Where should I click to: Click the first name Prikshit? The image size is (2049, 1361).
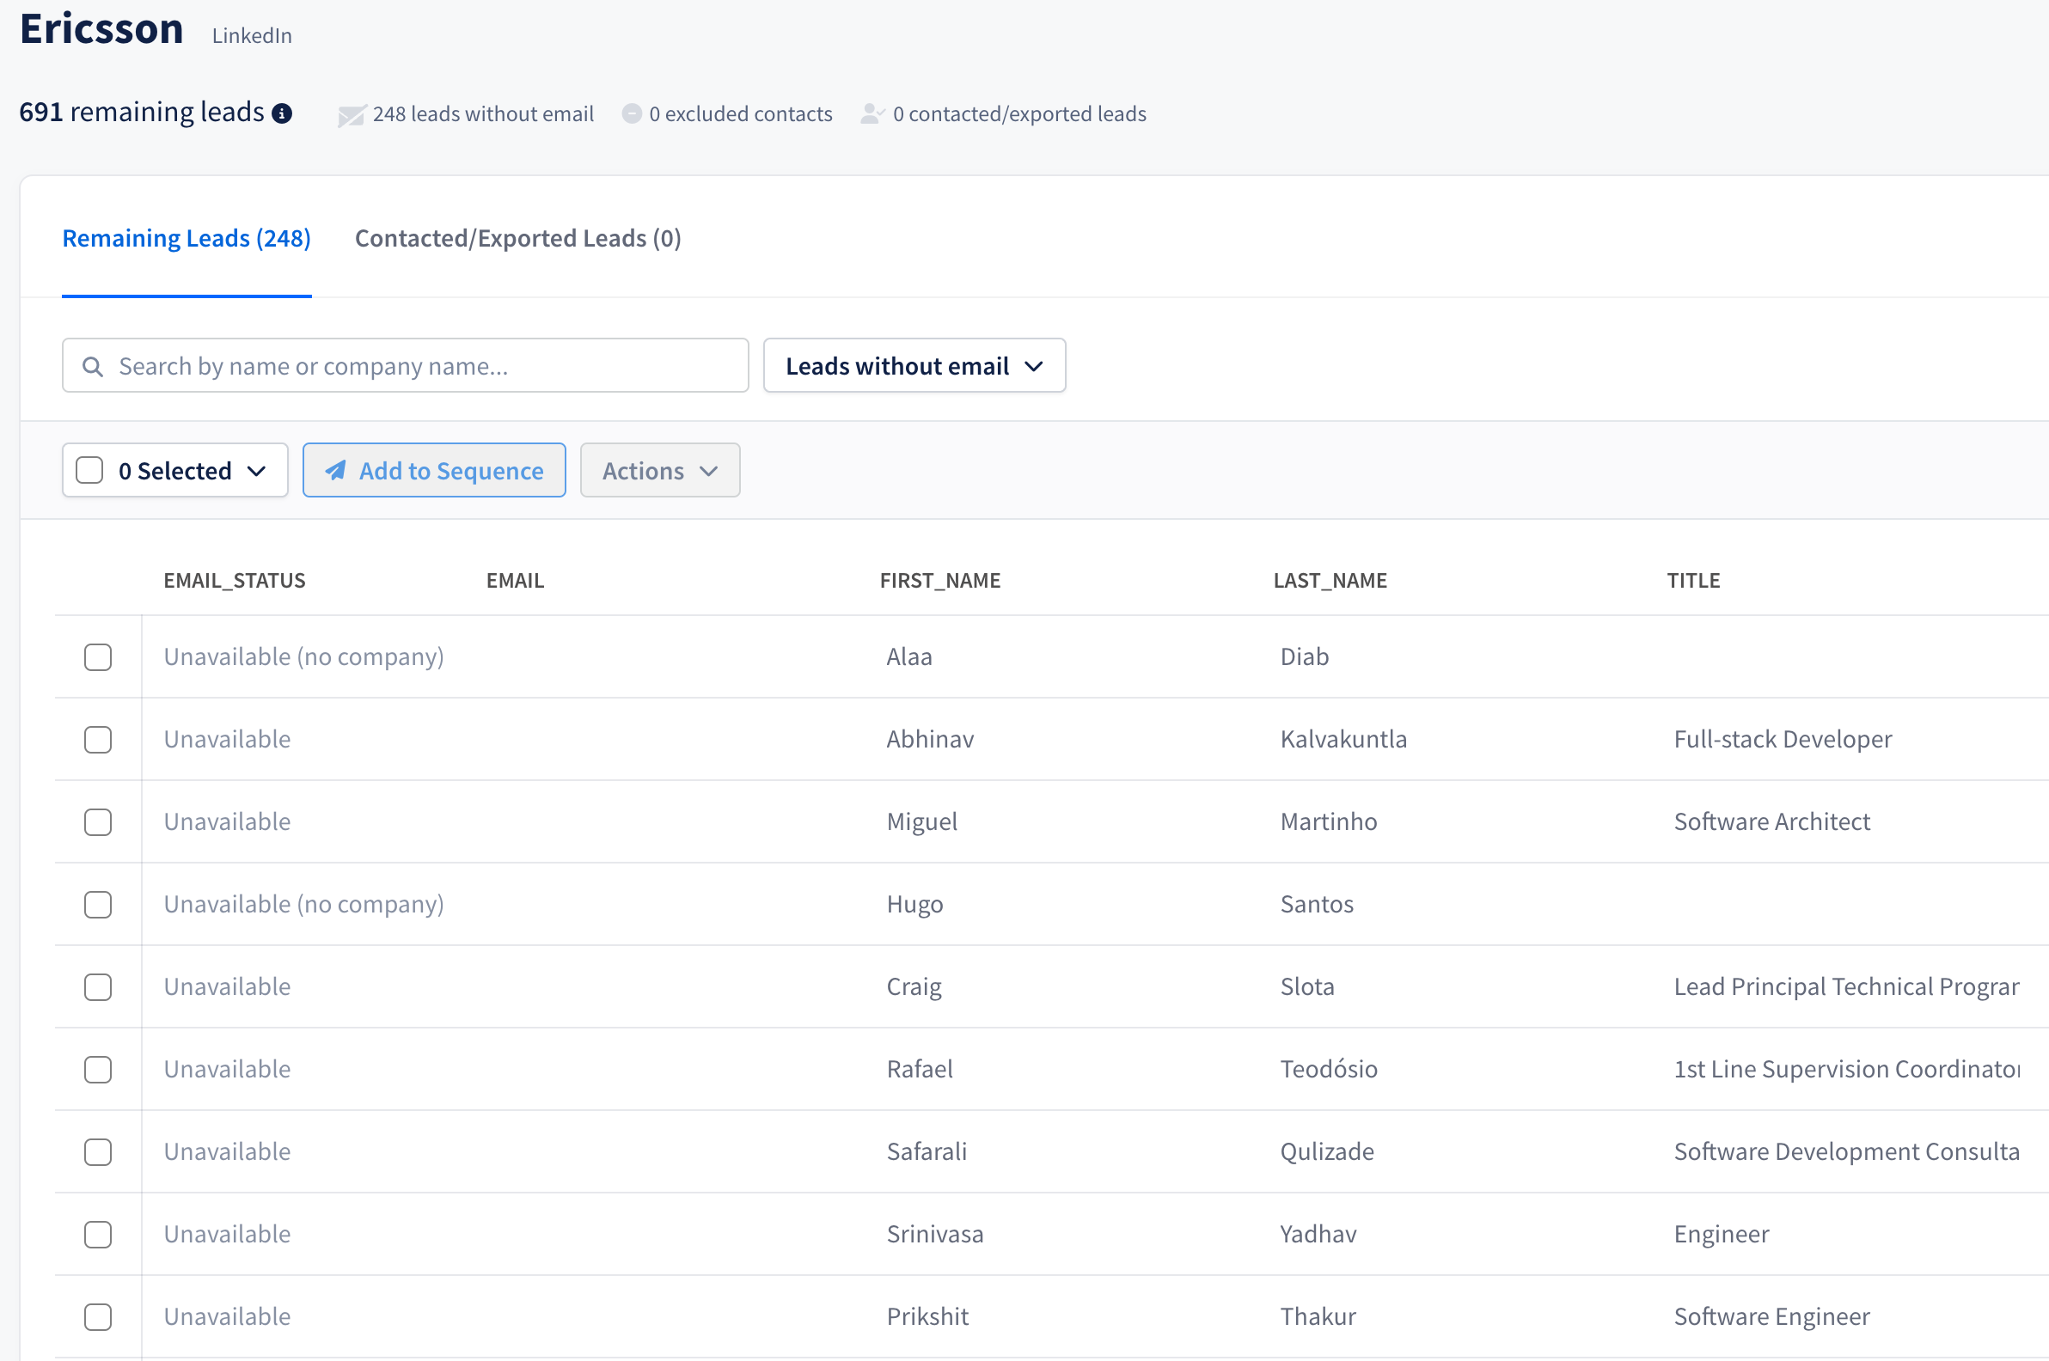(x=927, y=1316)
